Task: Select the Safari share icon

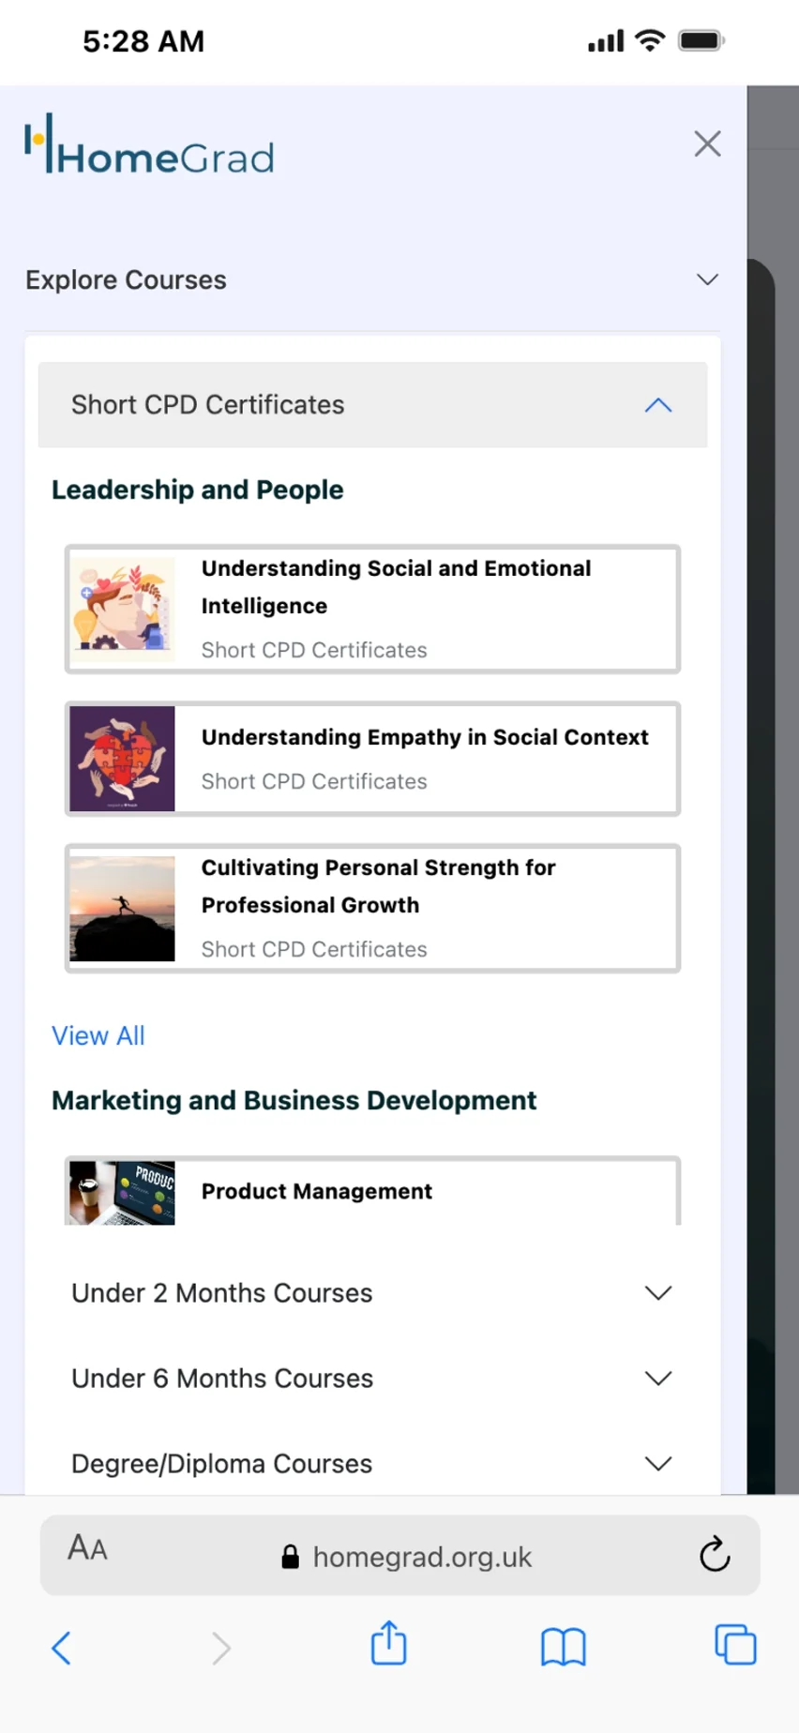Action: [388, 1644]
